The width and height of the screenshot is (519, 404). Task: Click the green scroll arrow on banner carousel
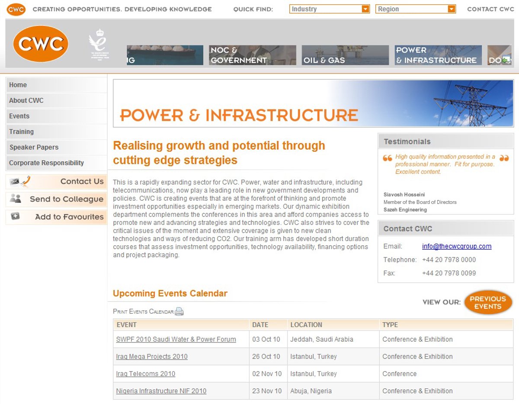(x=506, y=60)
